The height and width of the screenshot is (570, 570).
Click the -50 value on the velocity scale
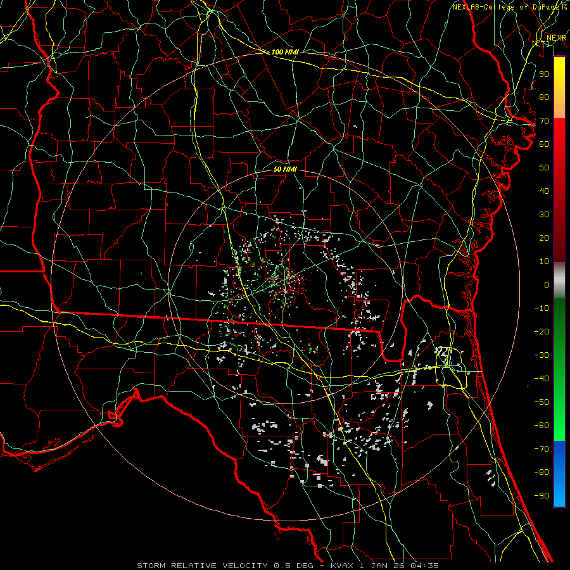point(541,402)
